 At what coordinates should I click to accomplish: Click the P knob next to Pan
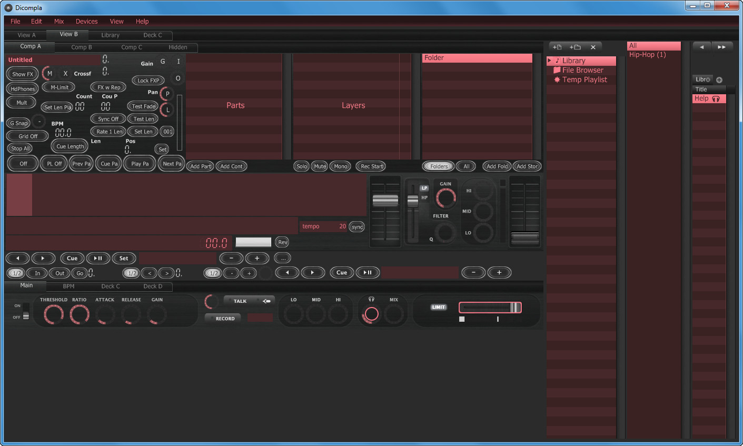[167, 94]
